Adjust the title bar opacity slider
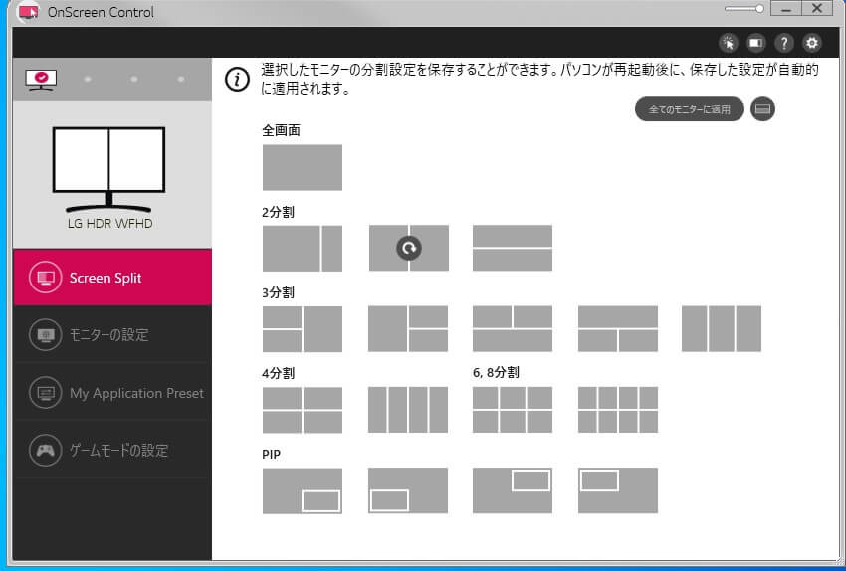This screenshot has height=571, width=846. [x=744, y=9]
